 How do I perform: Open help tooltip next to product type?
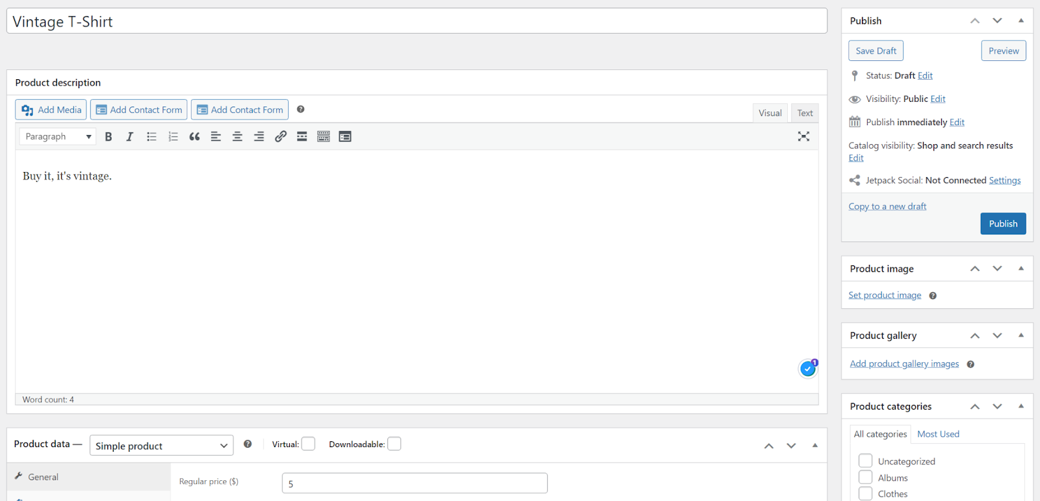pos(248,444)
